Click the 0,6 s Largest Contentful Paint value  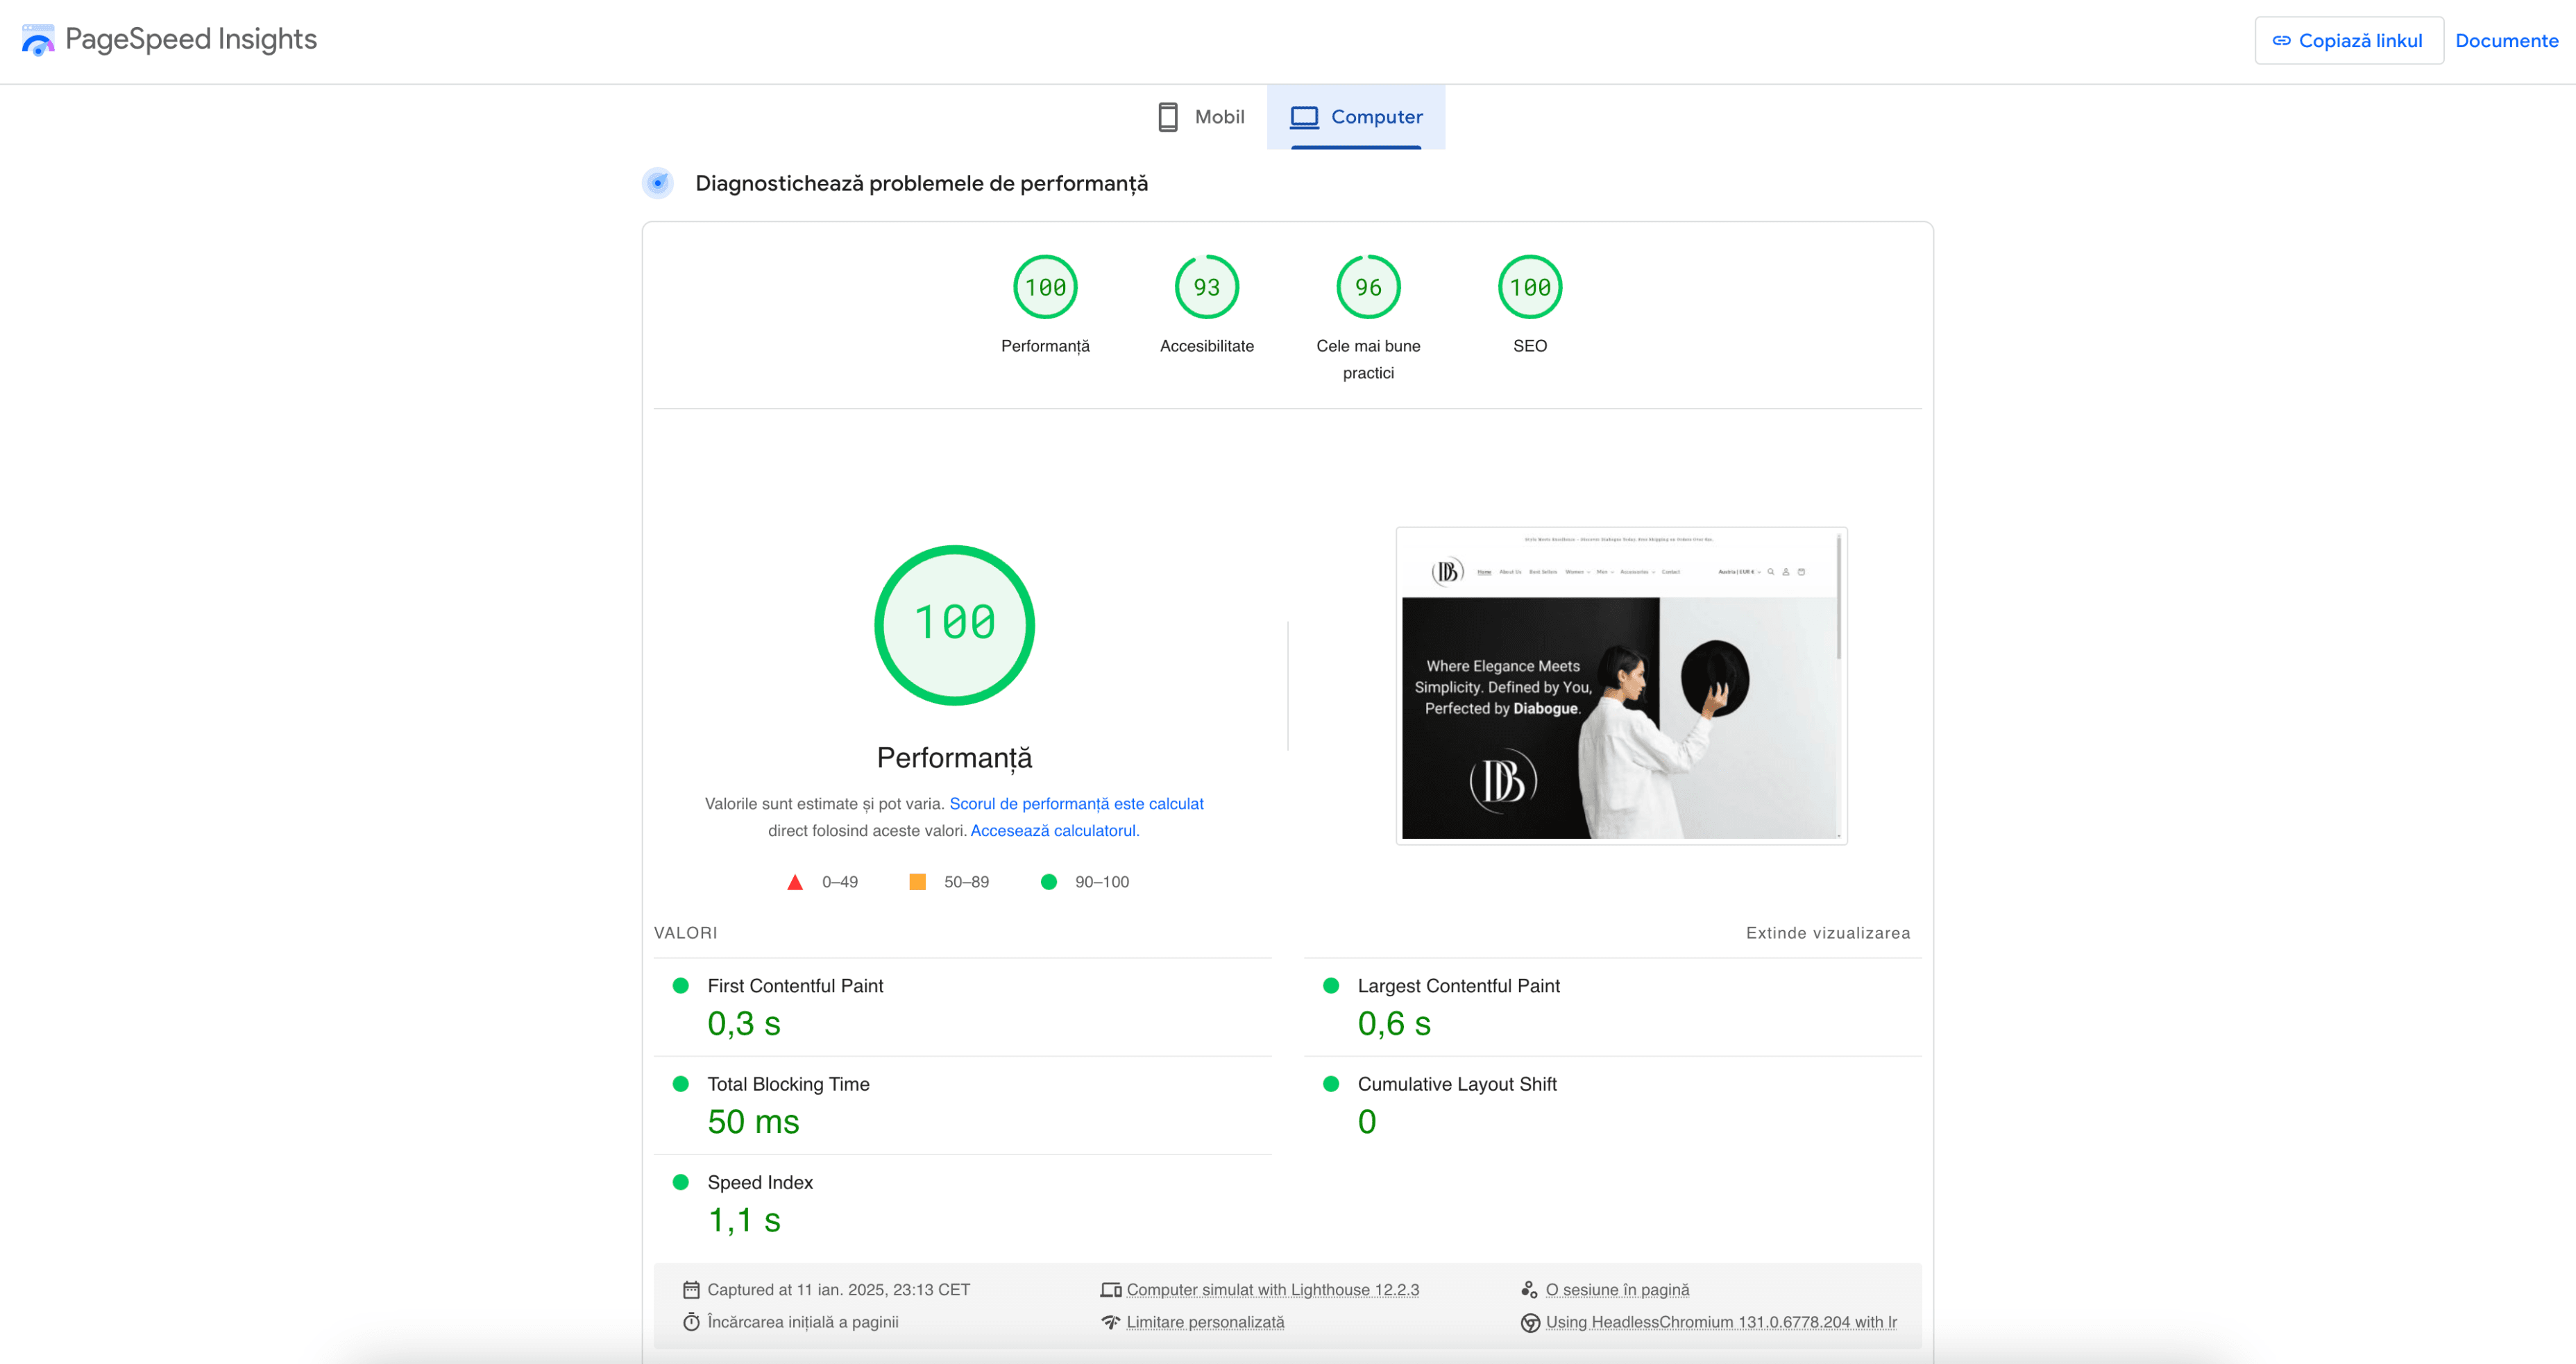tap(1393, 1024)
